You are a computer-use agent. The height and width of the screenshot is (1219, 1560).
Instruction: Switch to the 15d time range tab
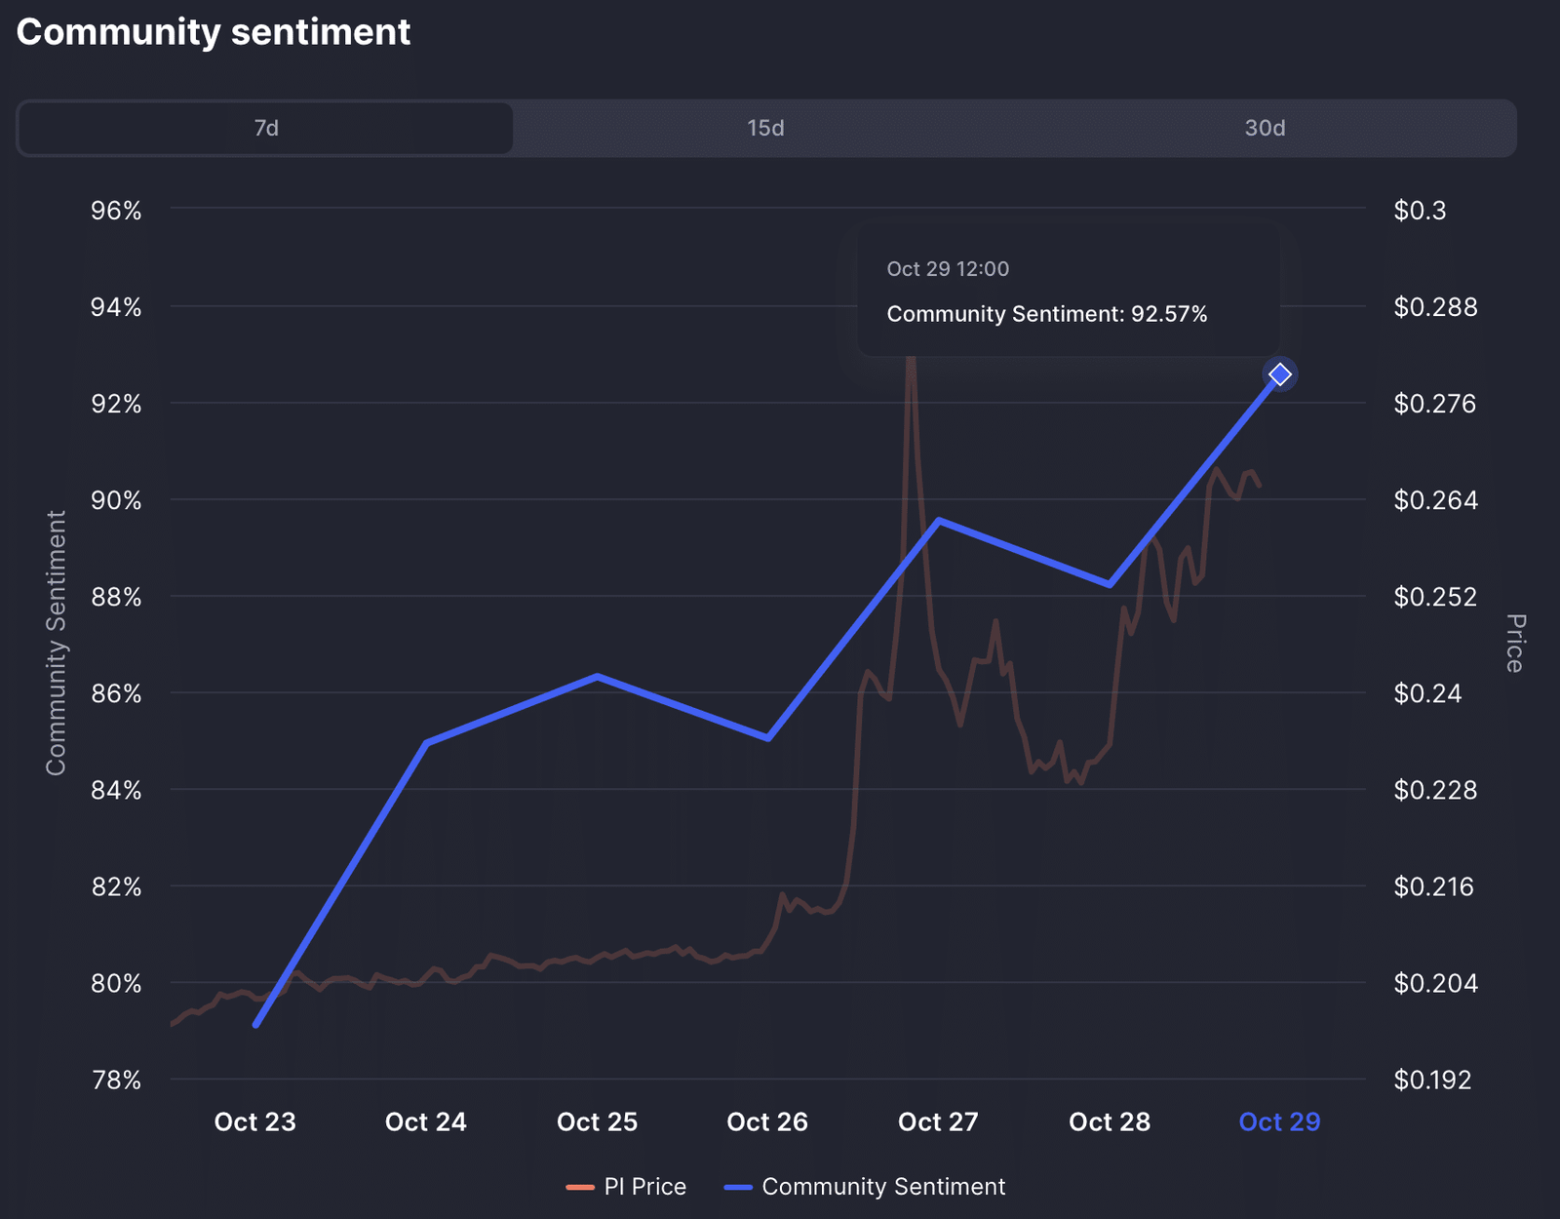[x=765, y=128]
